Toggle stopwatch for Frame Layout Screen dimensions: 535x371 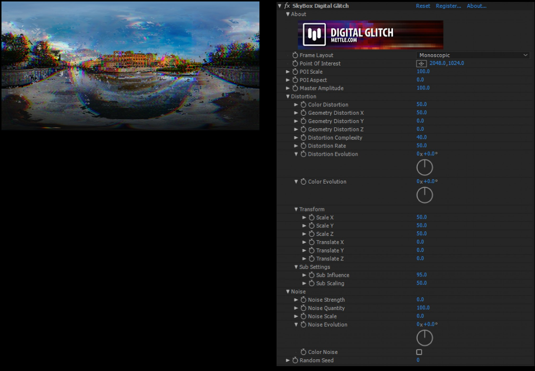(x=295, y=55)
